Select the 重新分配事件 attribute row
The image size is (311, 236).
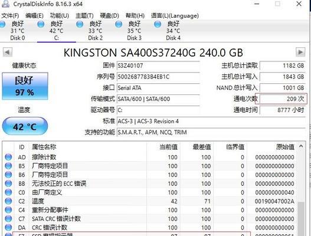[150, 210]
